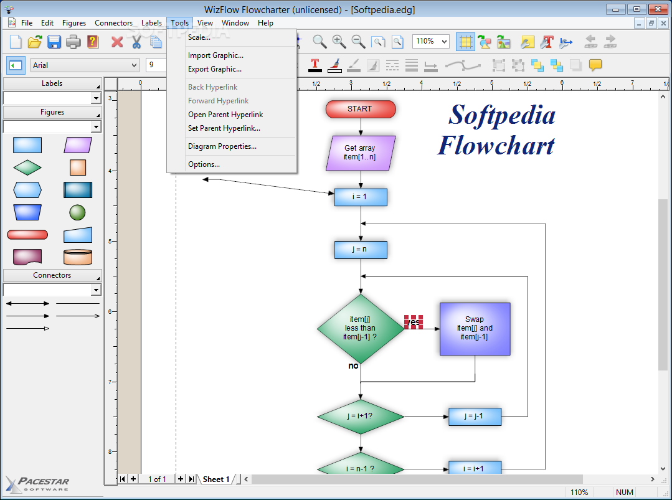This screenshot has width=672, height=500.
Task: Click the forward hyperlink arrow icon
Action: pyautogui.click(x=610, y=42)
